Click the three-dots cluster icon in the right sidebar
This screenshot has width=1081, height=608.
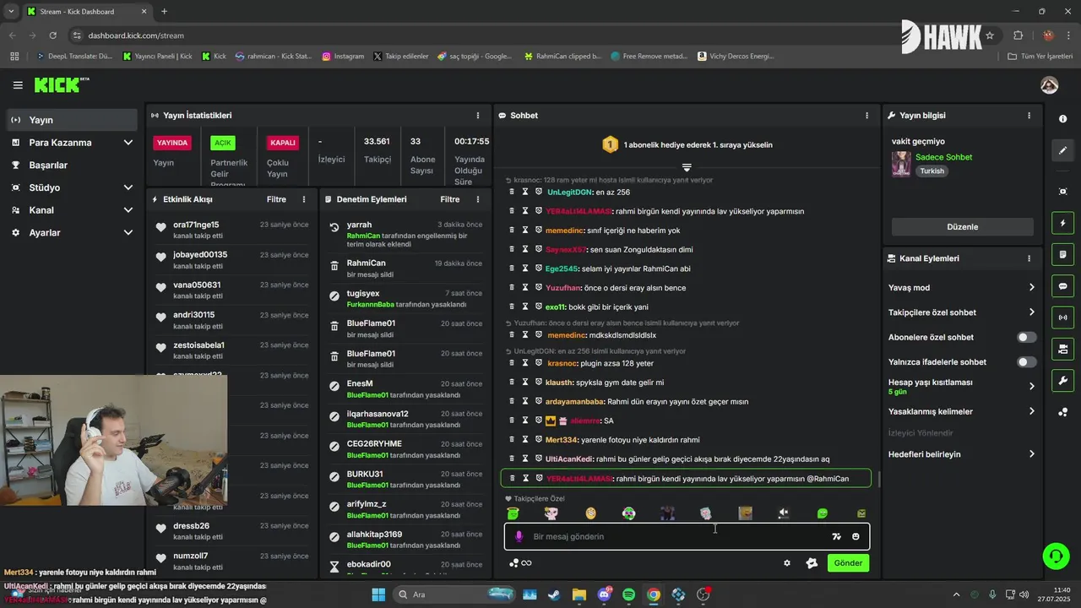(x=1063, y=412)
